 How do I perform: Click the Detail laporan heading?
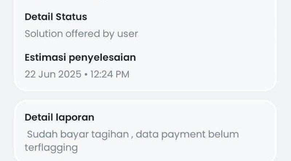pyautogui.click(x=59, y=118)
